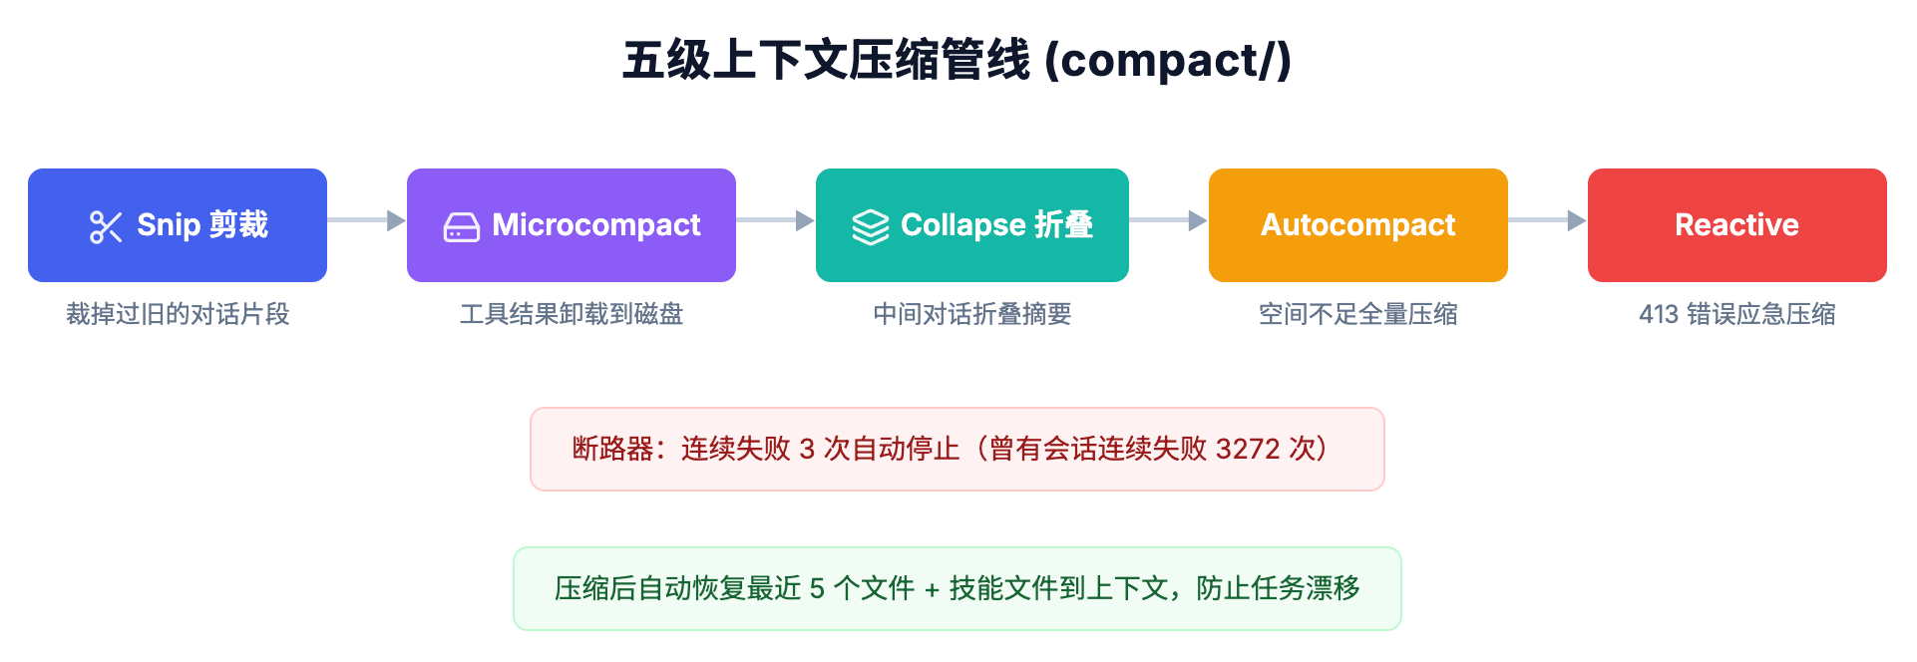Select the red Reactive box
The width and height of the screenshot is (1917, 662).
click(1737, 225)
